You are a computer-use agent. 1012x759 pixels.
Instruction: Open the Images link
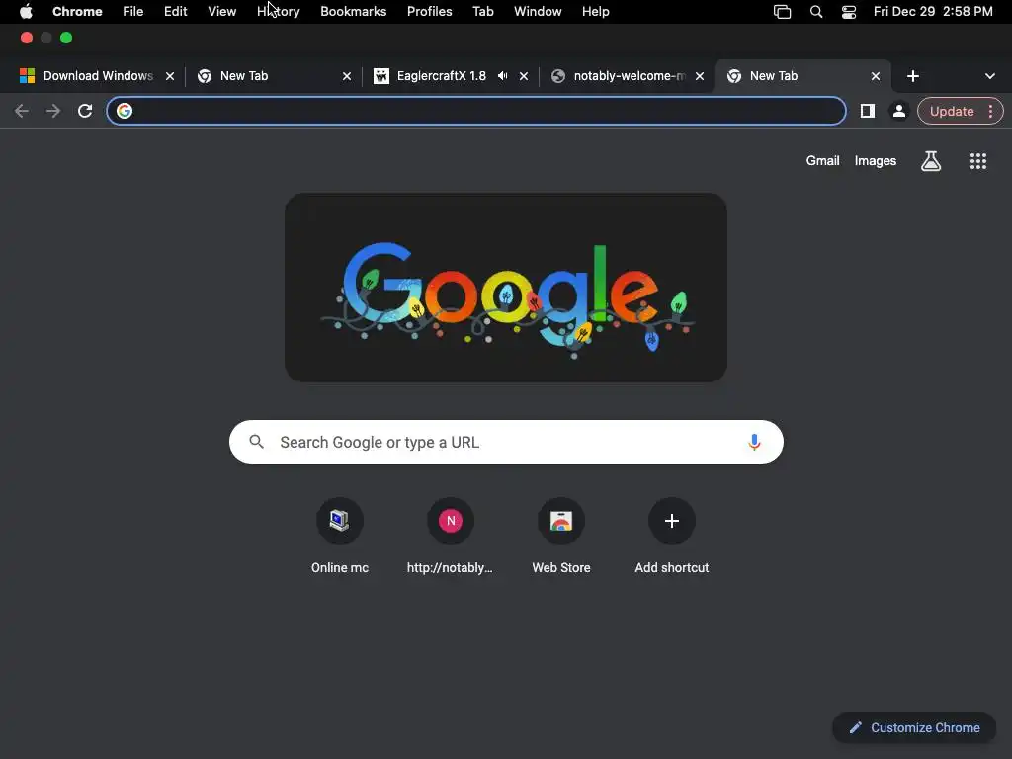coord(876,161)
